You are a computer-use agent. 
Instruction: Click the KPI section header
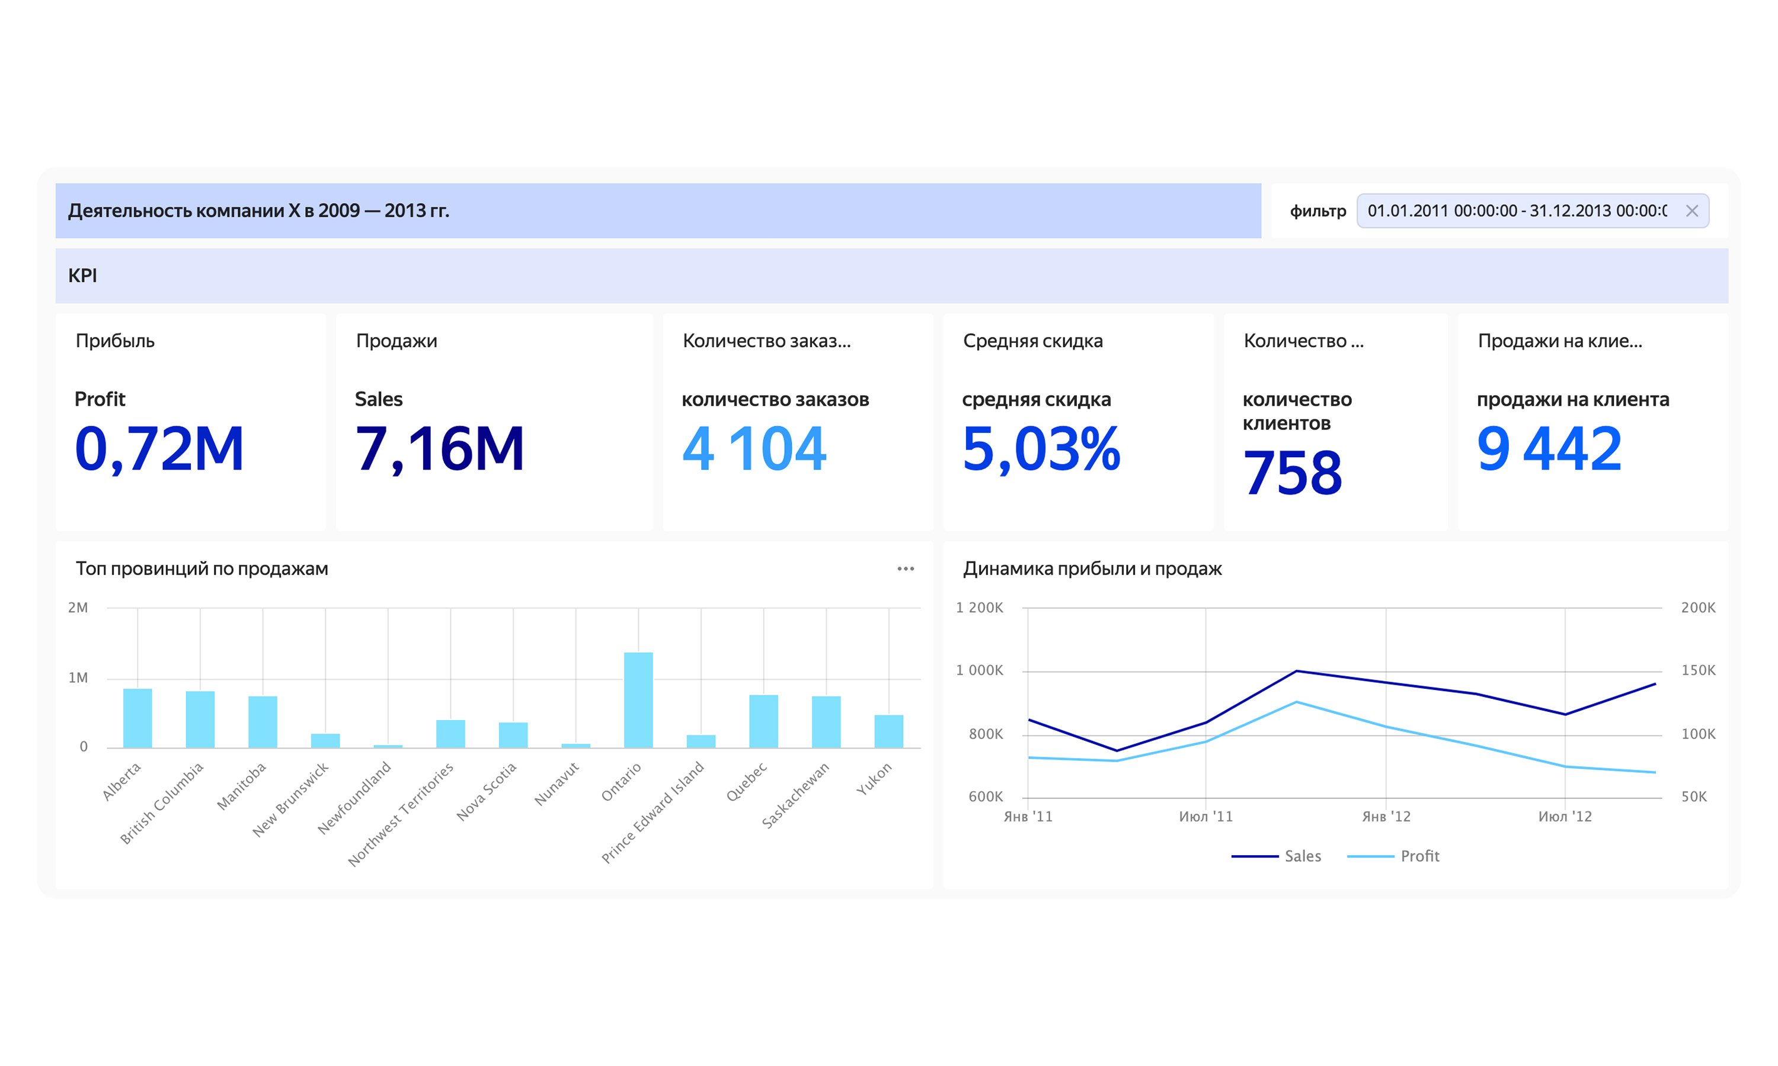[x=82, y=276]
